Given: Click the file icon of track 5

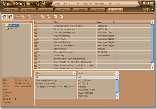Looking at the screenshot, I should (x=35, y=39).
